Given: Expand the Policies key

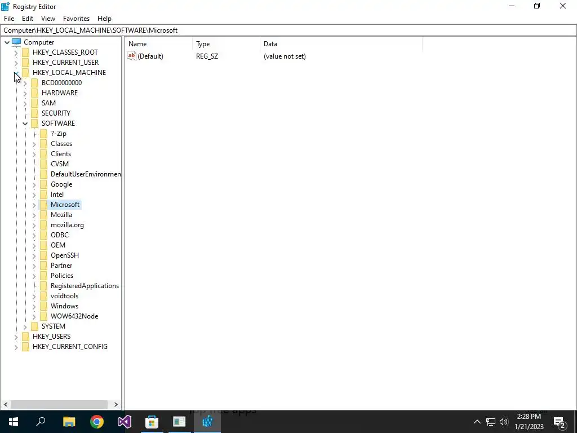Looking at the screenshot, I should click(34, 276).
